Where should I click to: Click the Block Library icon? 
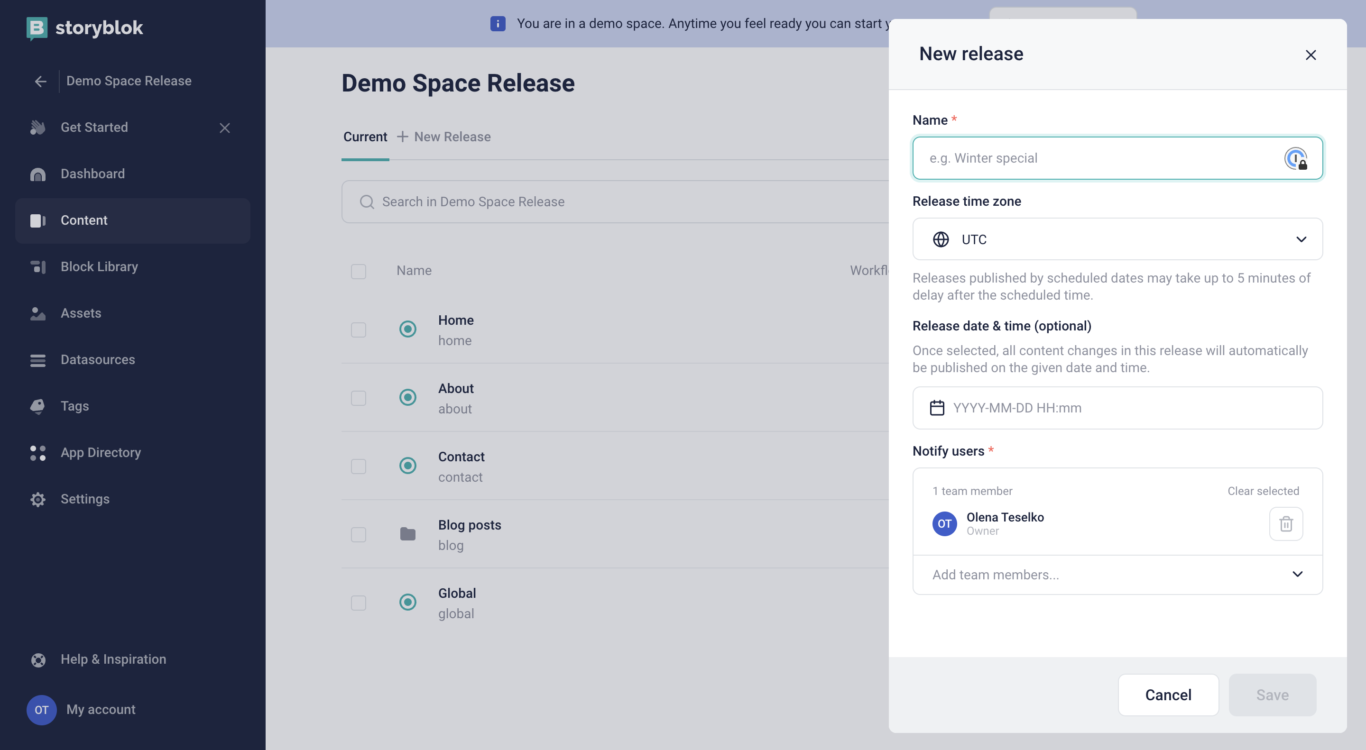(37, 267)
